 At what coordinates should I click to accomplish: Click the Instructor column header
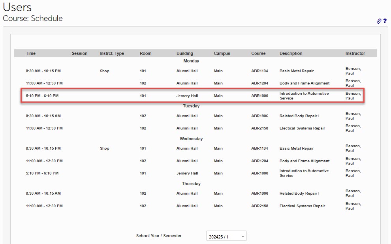coord(355,53)
